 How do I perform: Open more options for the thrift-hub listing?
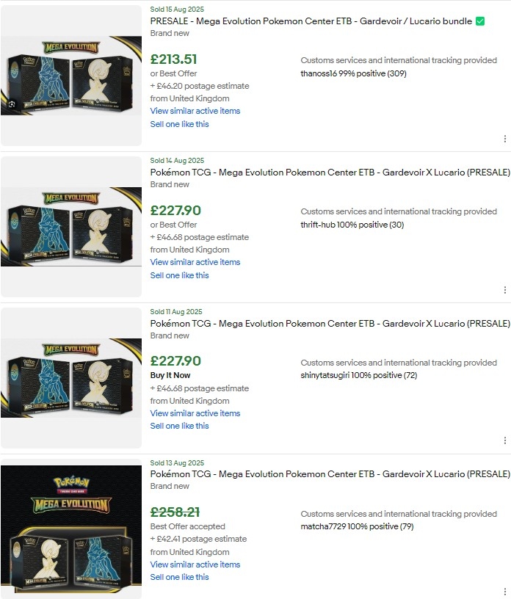coord(505,290)
